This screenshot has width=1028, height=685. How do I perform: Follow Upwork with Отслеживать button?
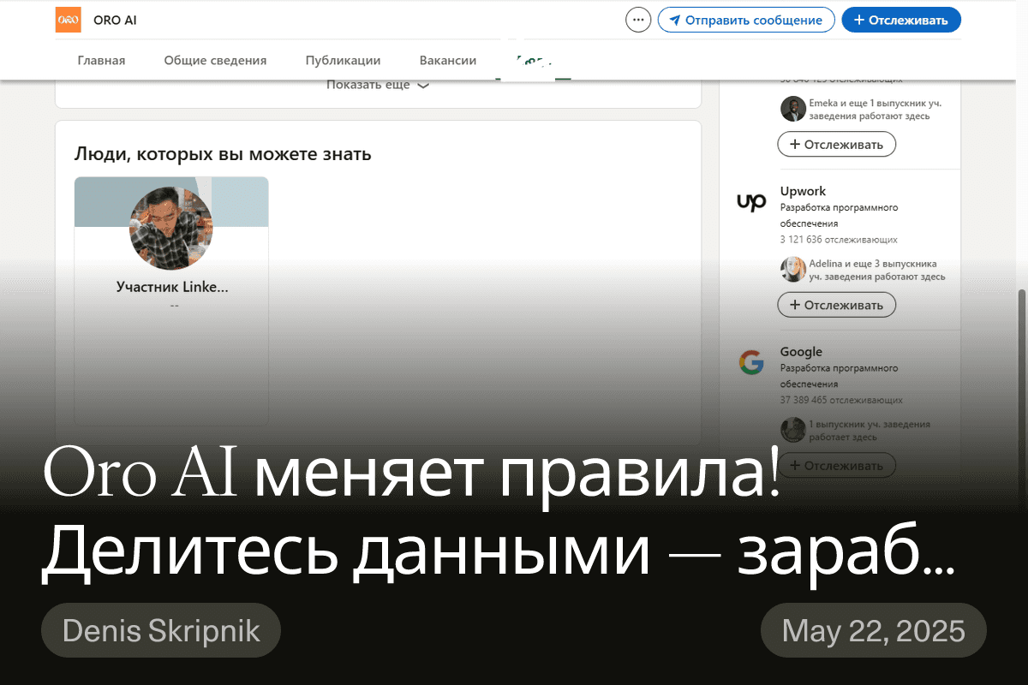coord(836,305)
